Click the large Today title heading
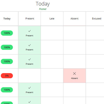This screenshot has height=104, width=104. [x=43, y=4]
